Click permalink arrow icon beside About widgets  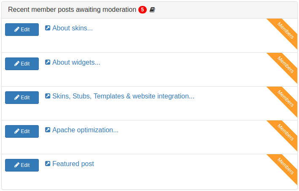[x=48, y=62]
